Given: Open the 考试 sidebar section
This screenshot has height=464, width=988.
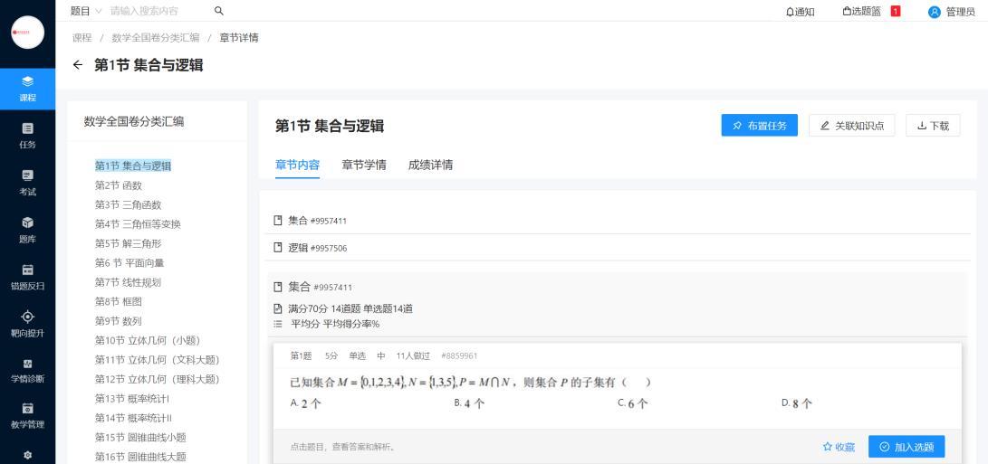Looking at the screenshot, I should point(28,184).
